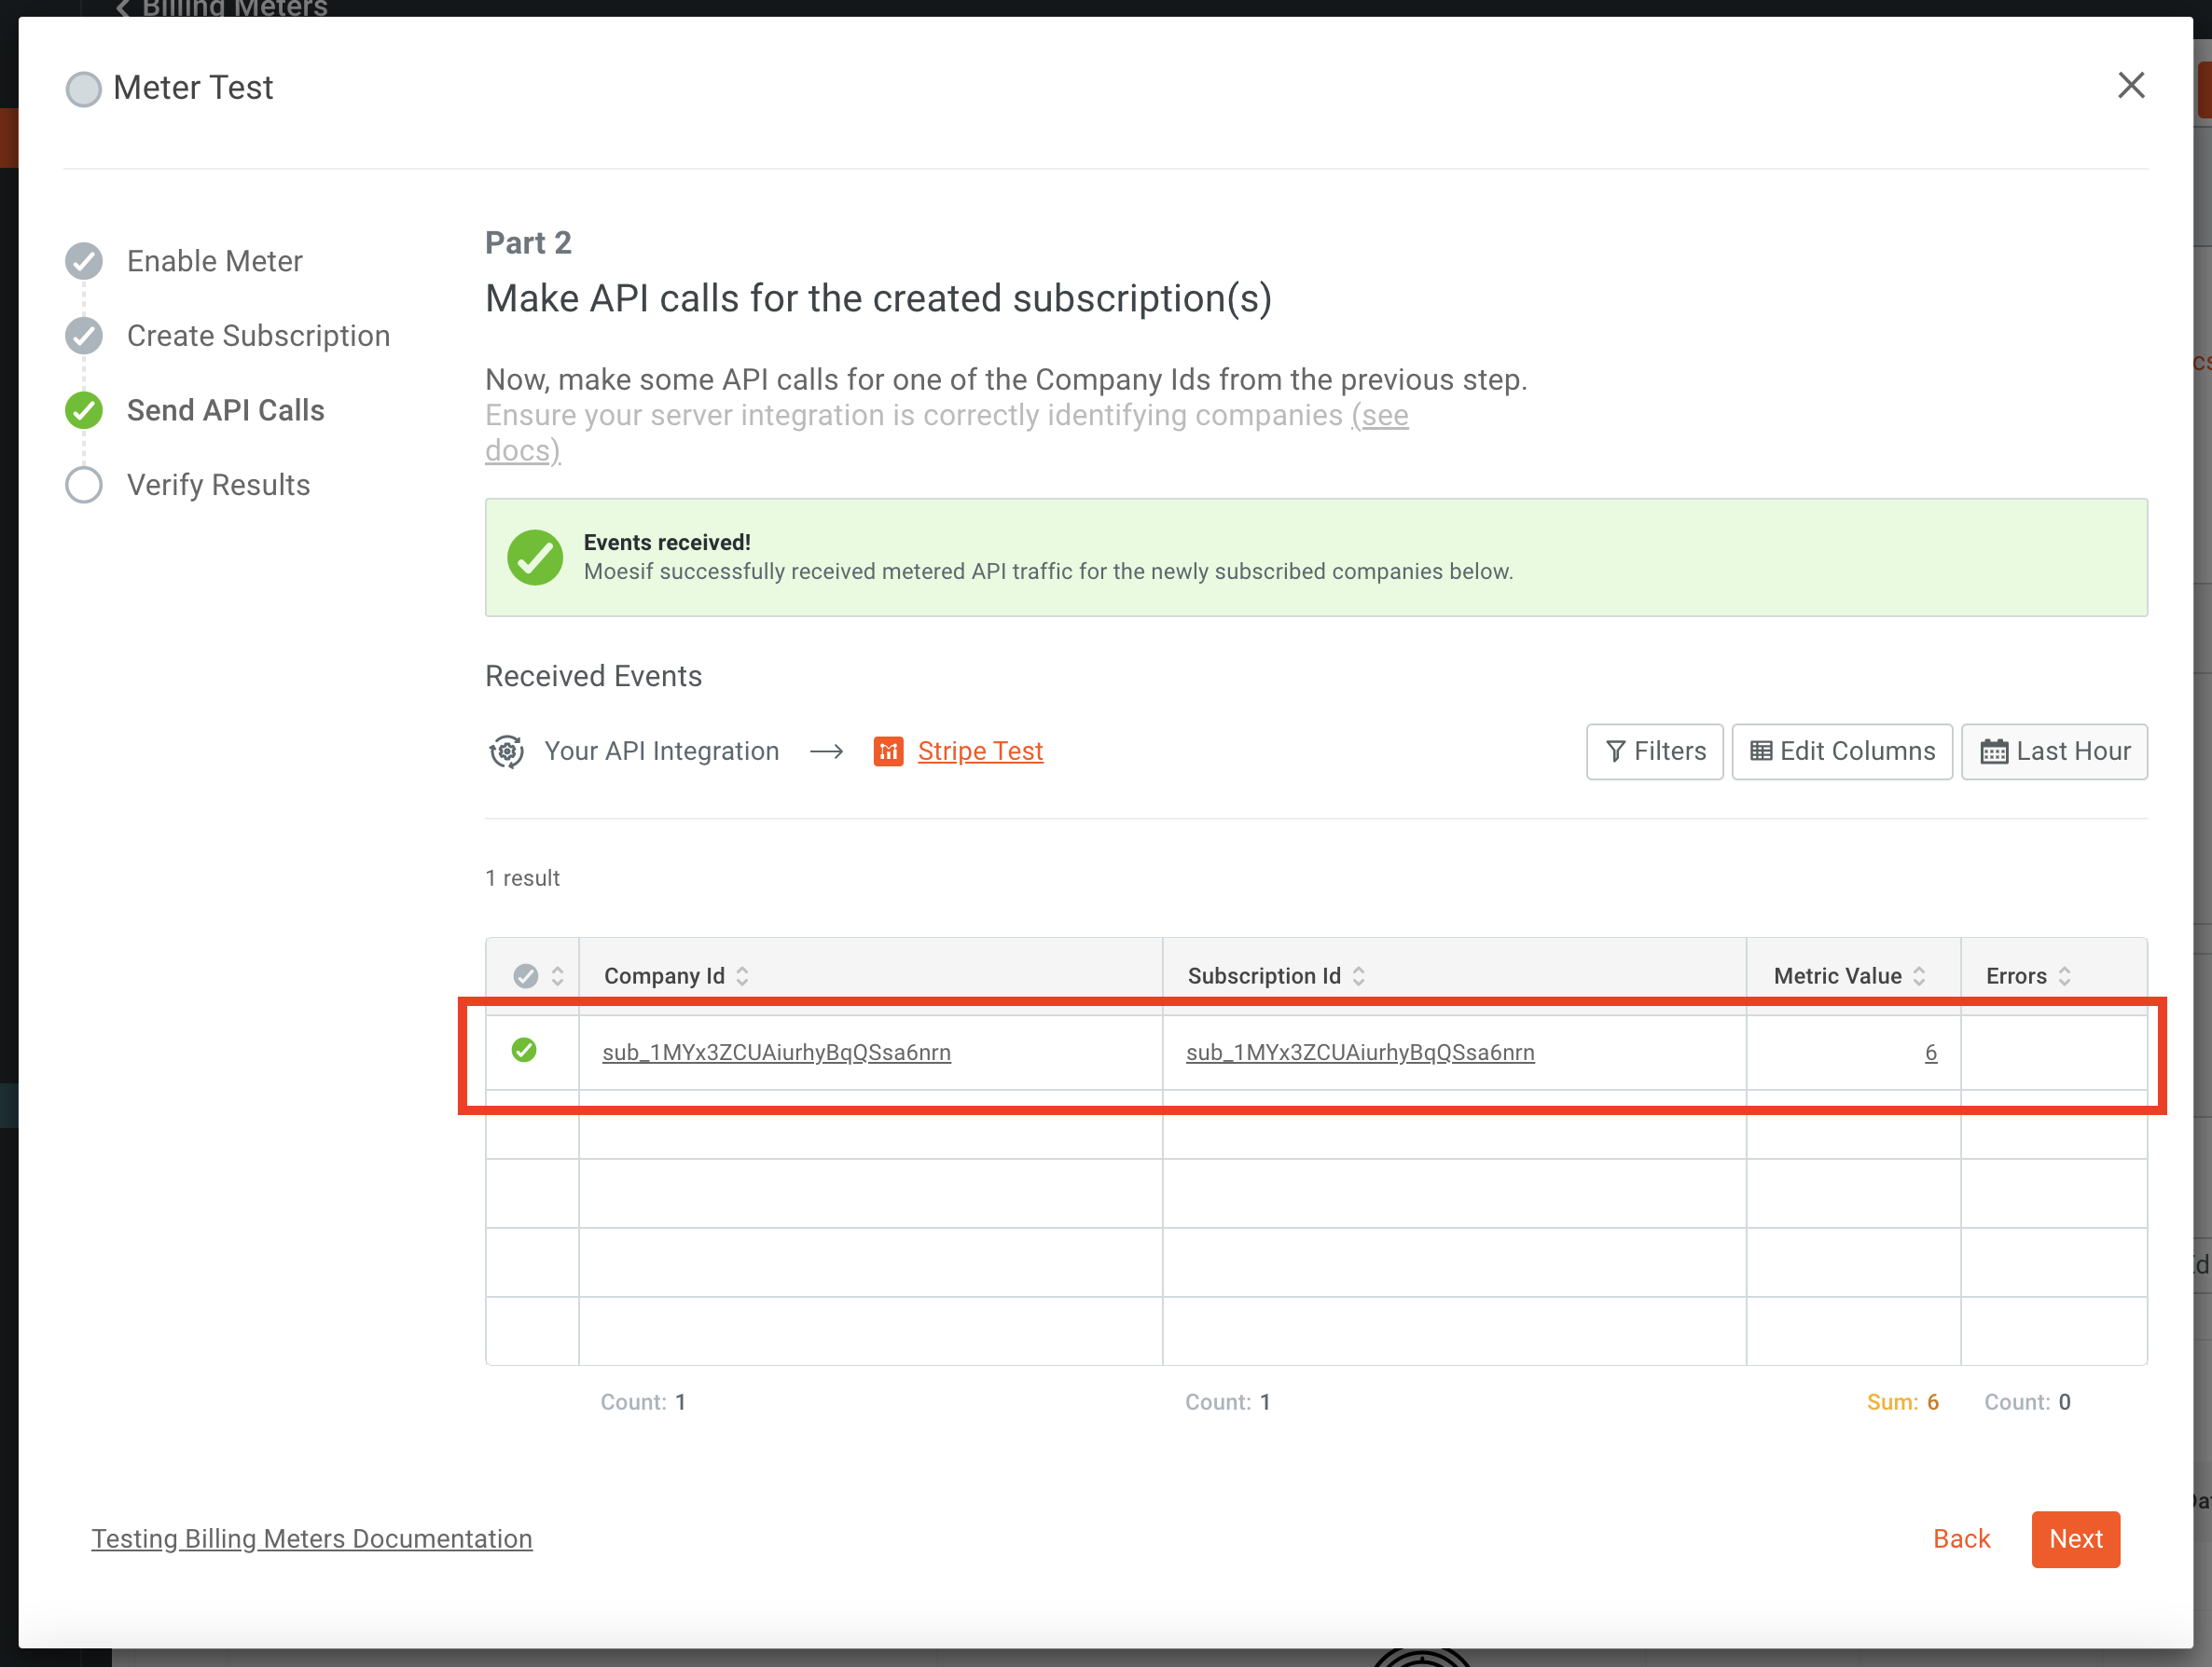Sort by Subscription Id column arrows
This screenshot has height=1667, width=2212.
[1358, 976]
